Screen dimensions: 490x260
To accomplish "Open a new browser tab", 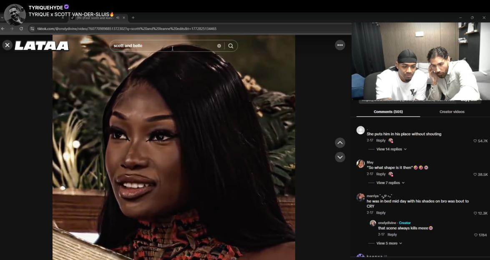I will click(x=133, y=17).
